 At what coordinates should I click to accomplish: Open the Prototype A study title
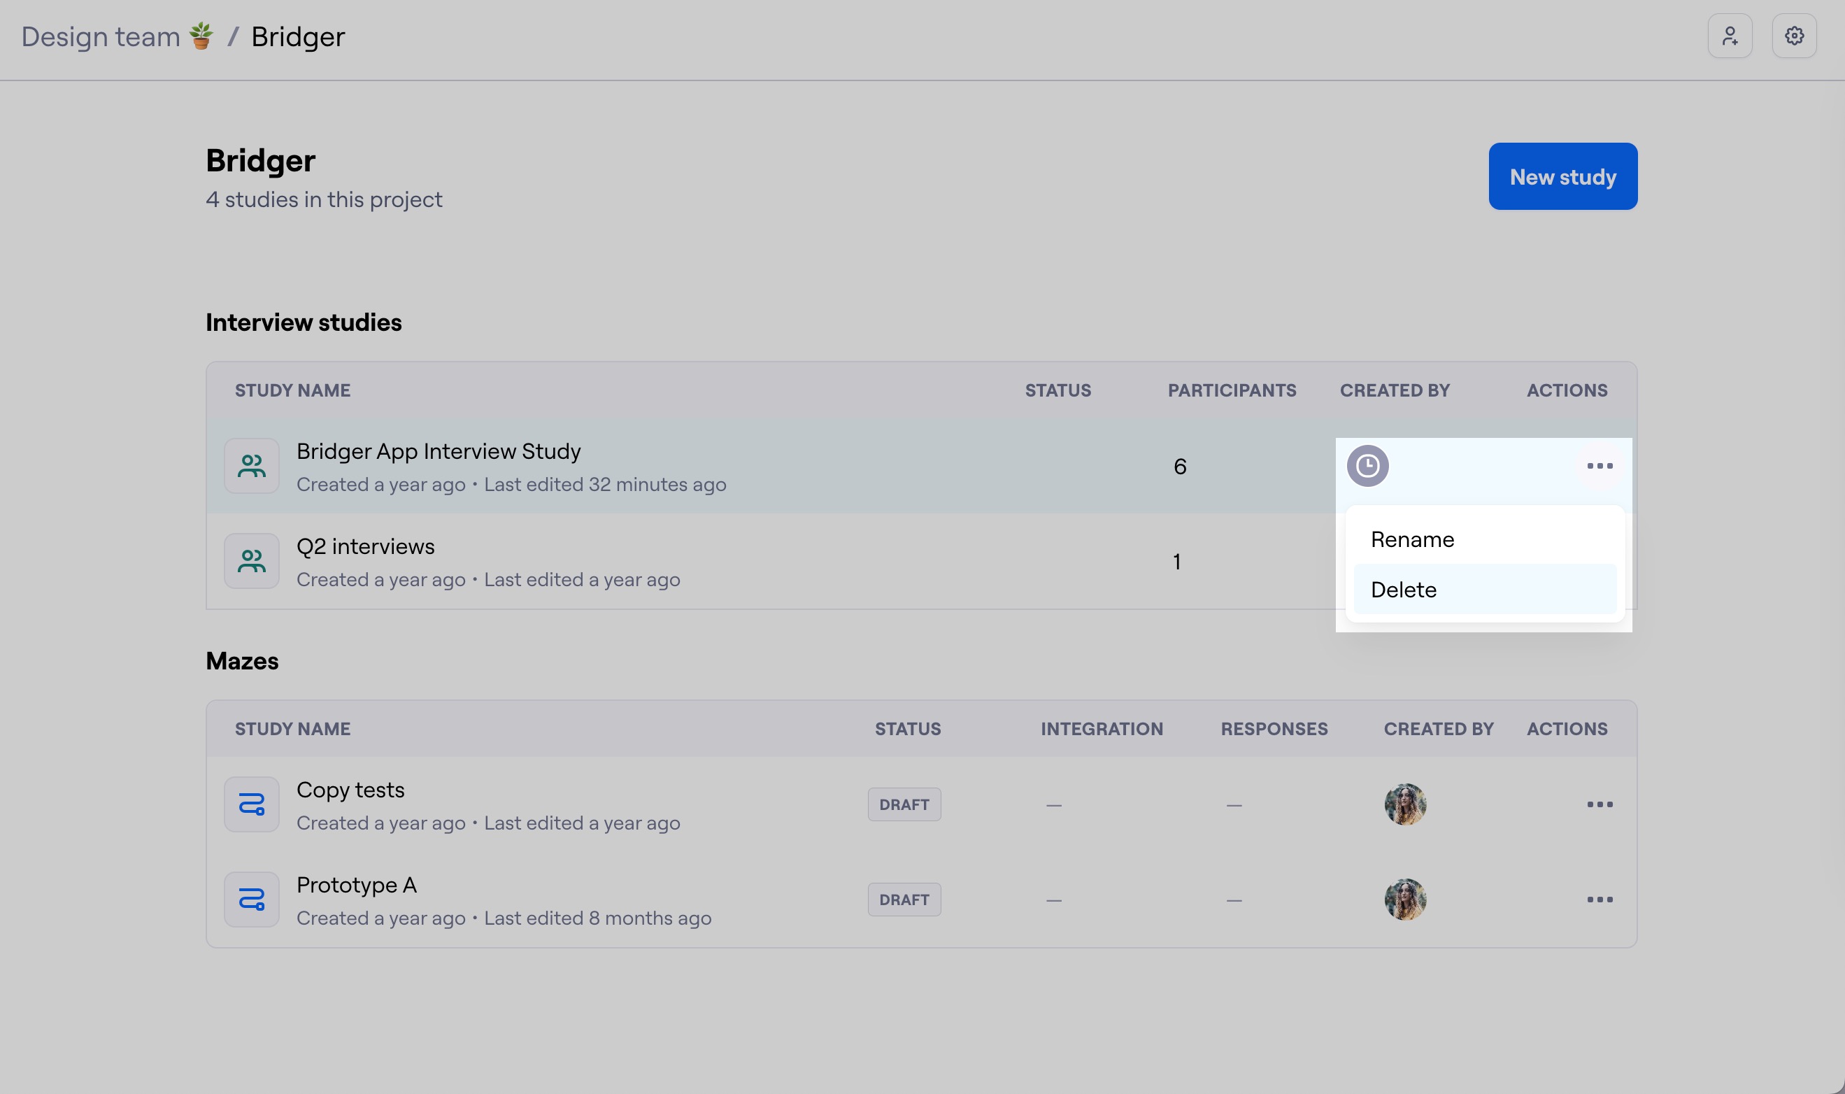(357, 885)
